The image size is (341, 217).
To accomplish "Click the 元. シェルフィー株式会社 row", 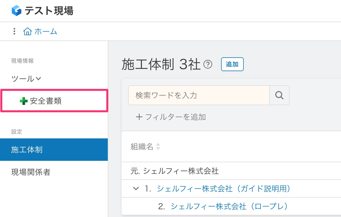I will (175, 171).
